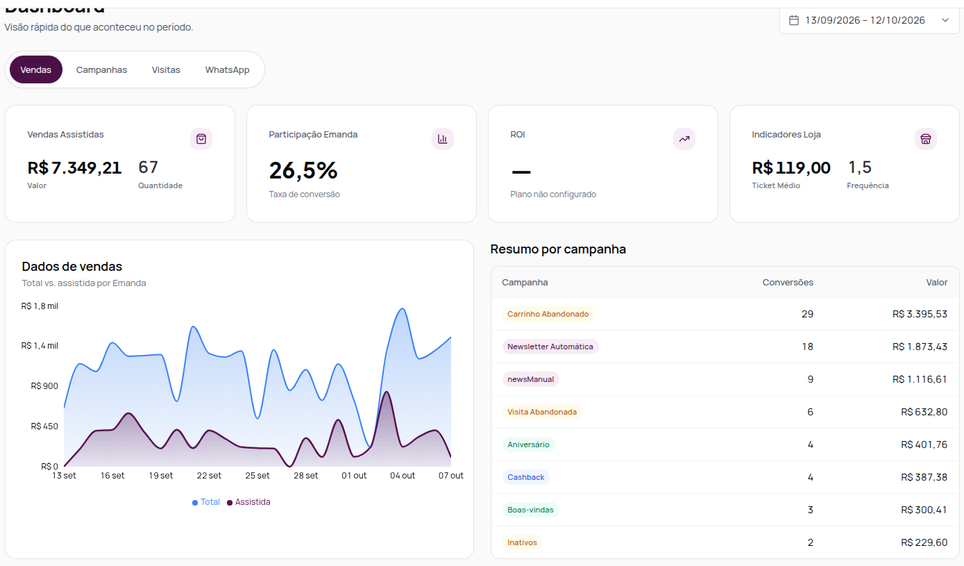Toggle the Total series in chart legend

206,502
